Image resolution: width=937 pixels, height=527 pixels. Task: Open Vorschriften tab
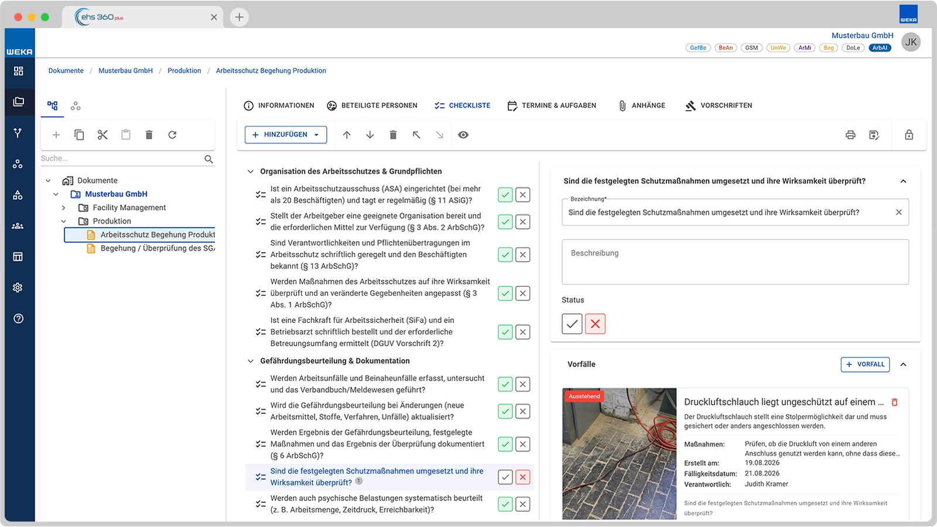pyautogui.click(x=719, y=105)
